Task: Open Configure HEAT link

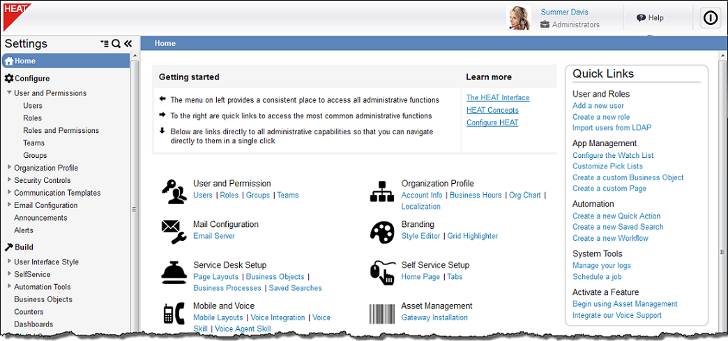Action: click(492, 122)
